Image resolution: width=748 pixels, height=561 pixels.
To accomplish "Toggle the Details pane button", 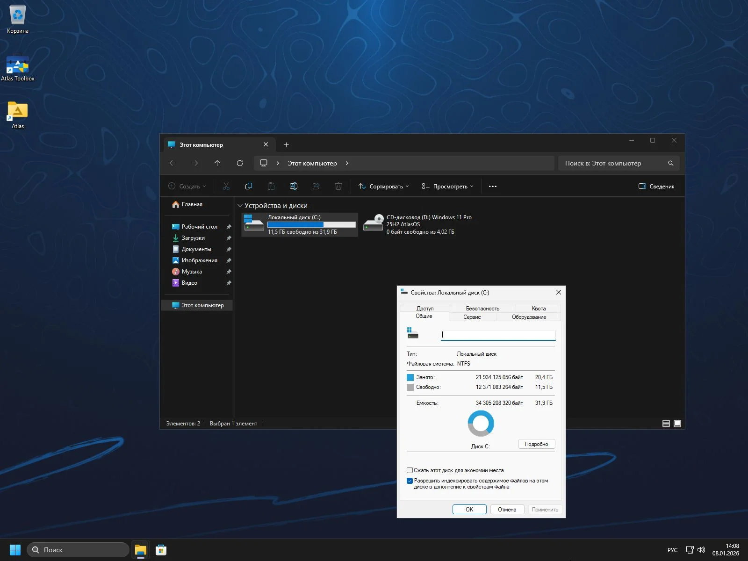I will pos(656,187).
